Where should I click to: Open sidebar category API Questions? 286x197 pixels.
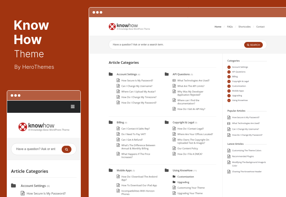[238, 72]
